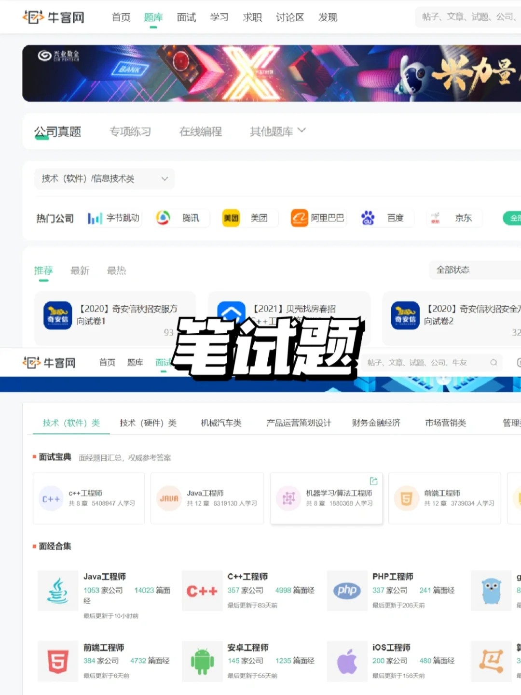Open 【2020】奇安信秋招安服方向试卷1 card
Screen dimensions: 521x695
click(x=115, y=319)
